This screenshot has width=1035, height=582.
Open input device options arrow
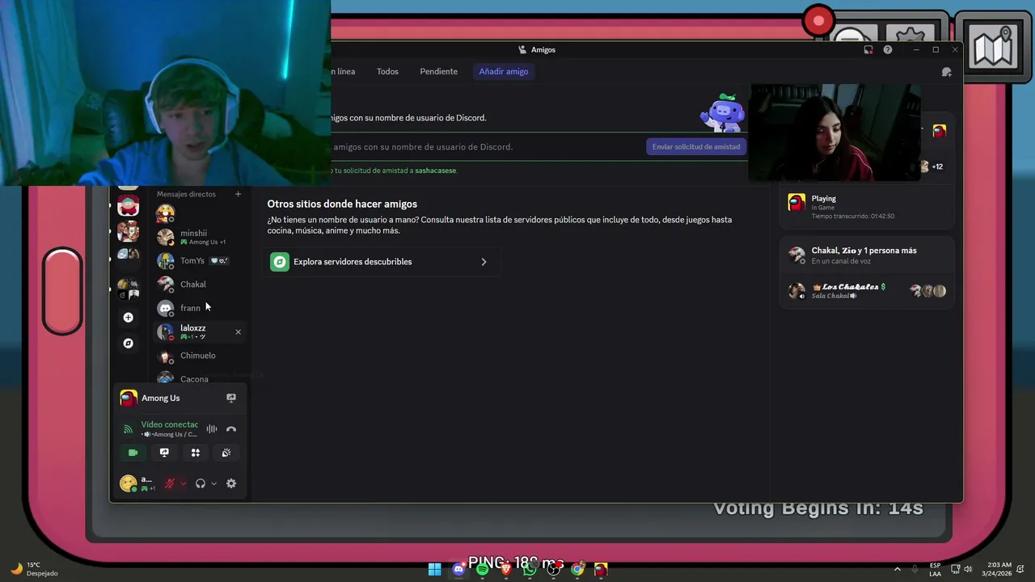184,483
